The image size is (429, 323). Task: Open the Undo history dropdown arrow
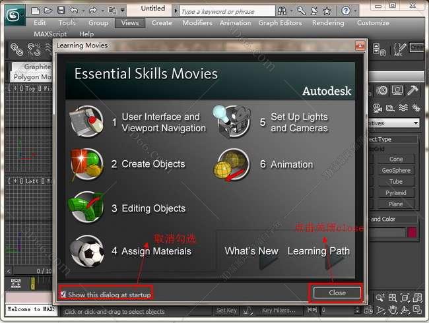coord(83,11)
